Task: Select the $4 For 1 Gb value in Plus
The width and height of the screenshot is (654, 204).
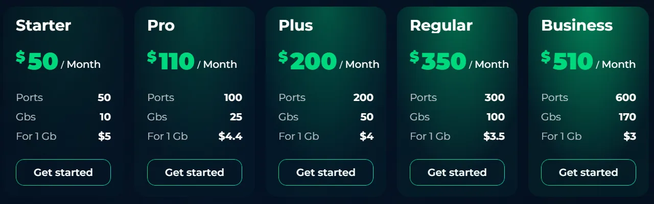Action: [366, 136]
